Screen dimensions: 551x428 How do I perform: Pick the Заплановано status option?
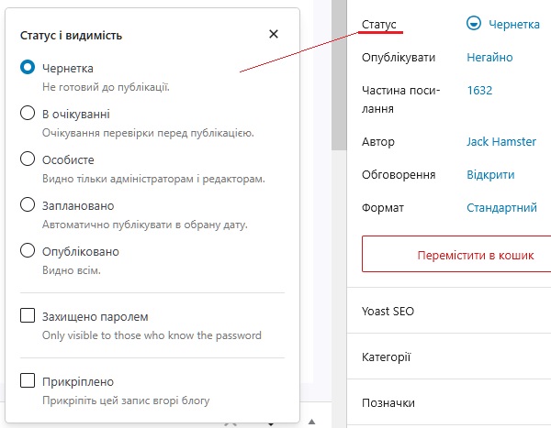coord(28,205)
